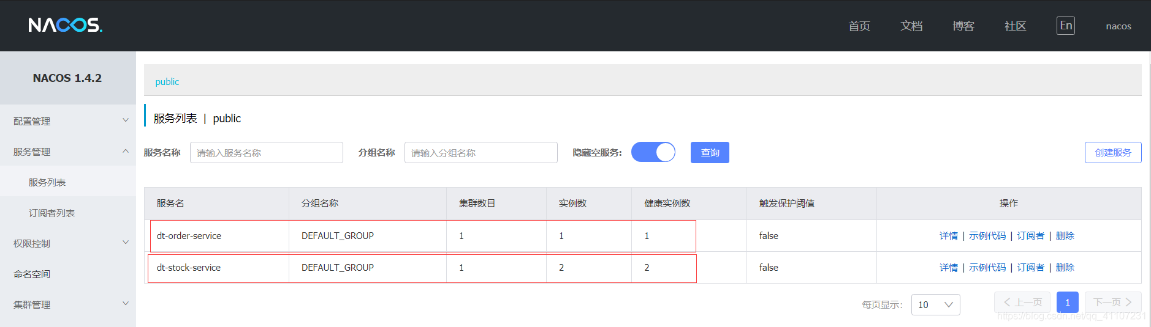Open 文档 in top navigation
The height and width of the screenshot is (327, 1151).
tap(911, 26)
